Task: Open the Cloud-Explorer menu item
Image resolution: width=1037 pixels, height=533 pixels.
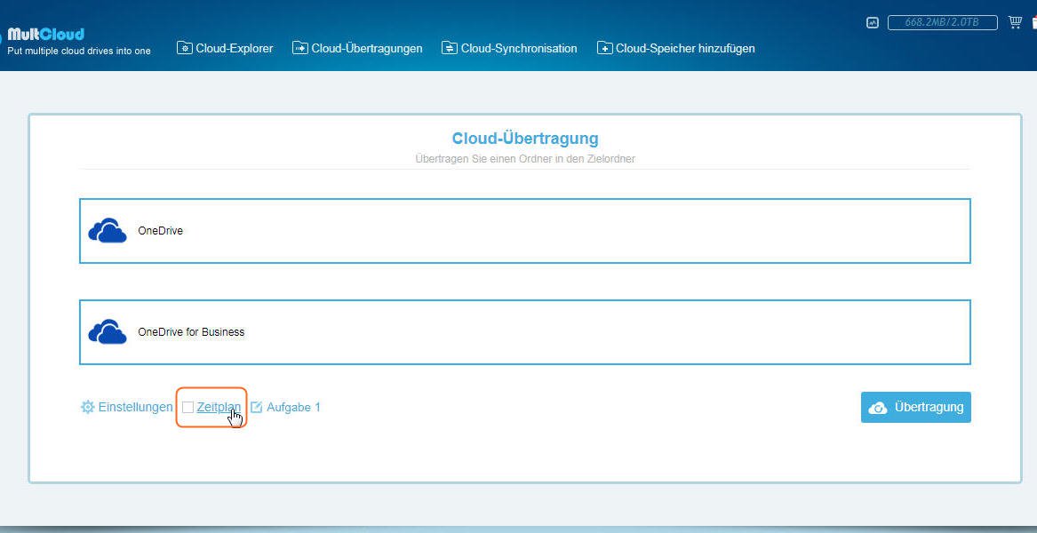Action: 225,48
